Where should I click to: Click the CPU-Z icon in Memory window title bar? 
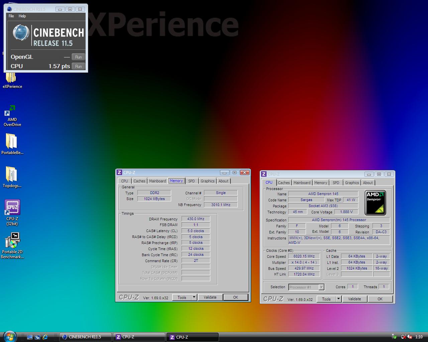click(119, 172)
